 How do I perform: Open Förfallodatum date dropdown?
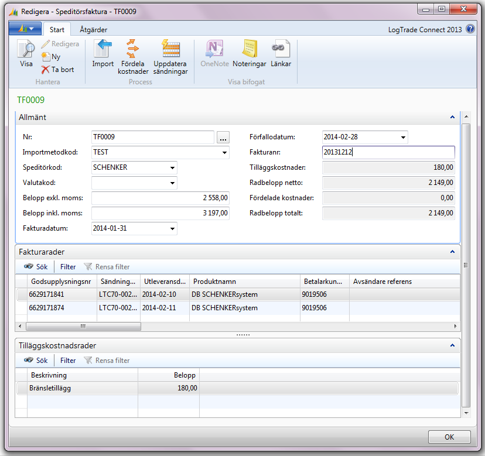(403, 137)
